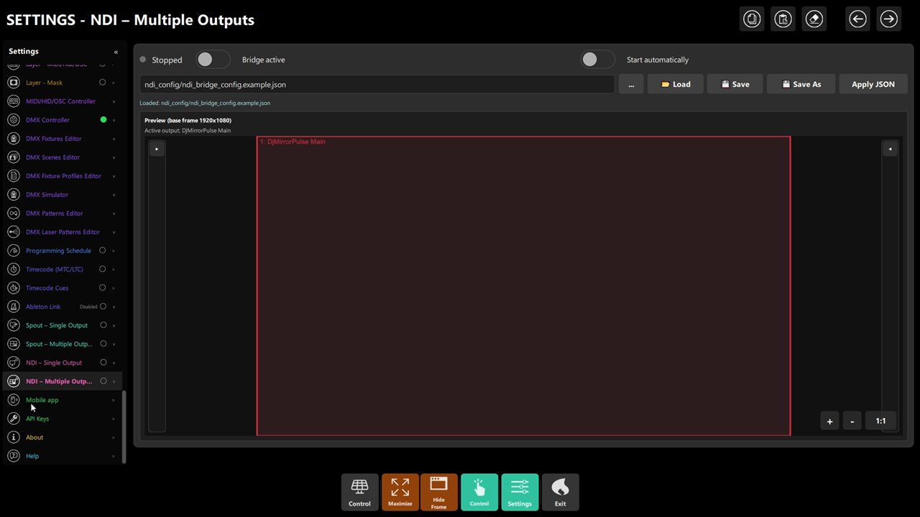The image size is (920, 517).
Task: Go forward with the right arrow icon
Action: click(x=888, y=19)
